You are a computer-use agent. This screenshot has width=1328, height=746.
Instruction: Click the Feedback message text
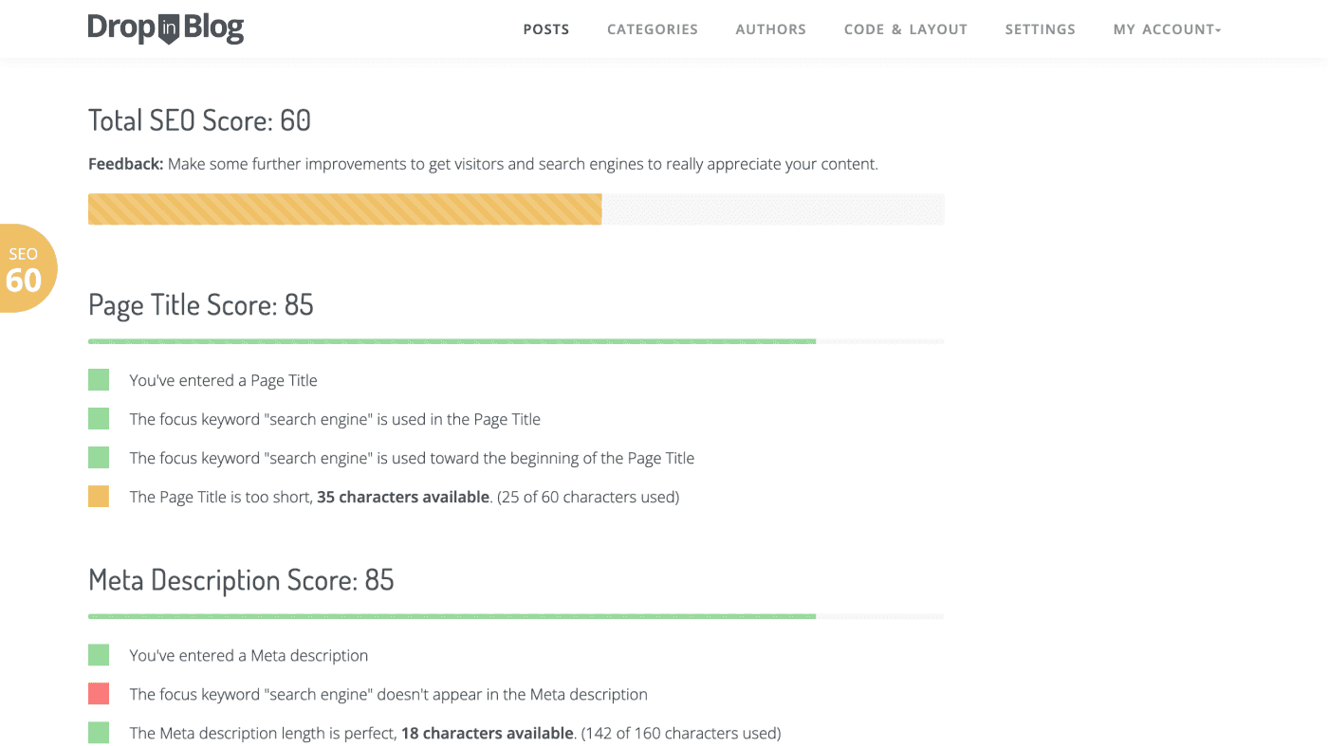tap(484, 164)
